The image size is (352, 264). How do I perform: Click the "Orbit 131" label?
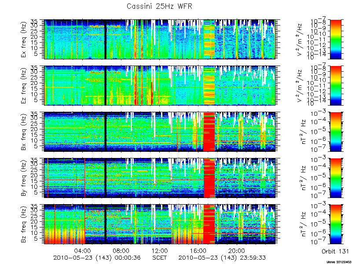[x=335, y=251]
